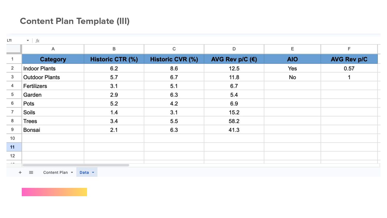The width and height of the screenshot is (387, 218).
Task: Open the Data tab dropdown arrow
Action: [x=93, y=173]
